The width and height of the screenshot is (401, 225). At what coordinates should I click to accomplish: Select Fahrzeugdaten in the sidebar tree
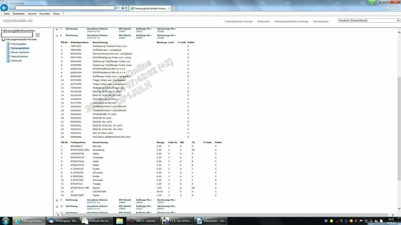pos(18,44)
